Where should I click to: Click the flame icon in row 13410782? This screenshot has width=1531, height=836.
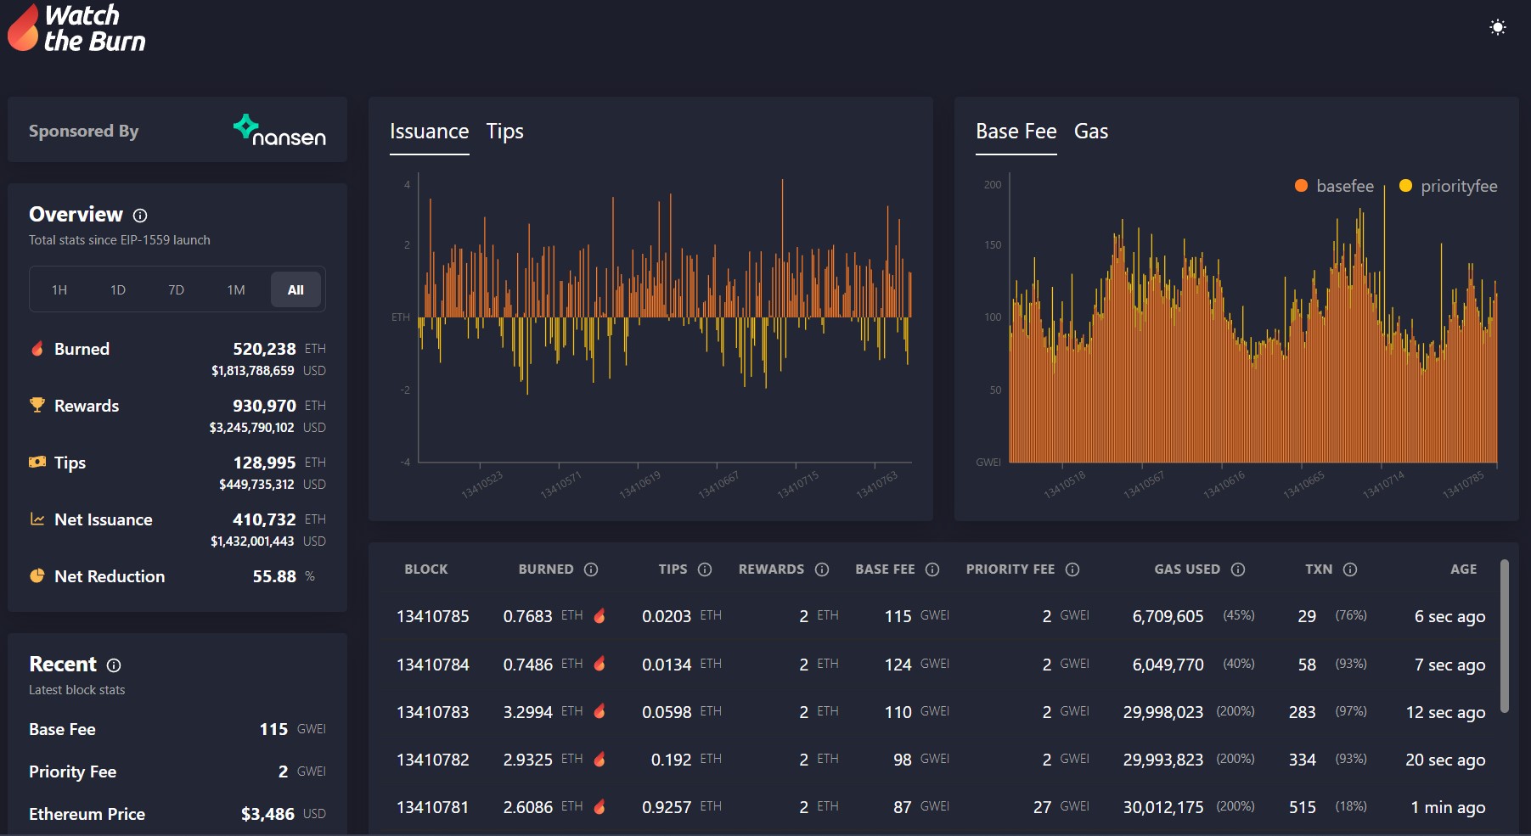pyautogui.click(x=599, y=759)
